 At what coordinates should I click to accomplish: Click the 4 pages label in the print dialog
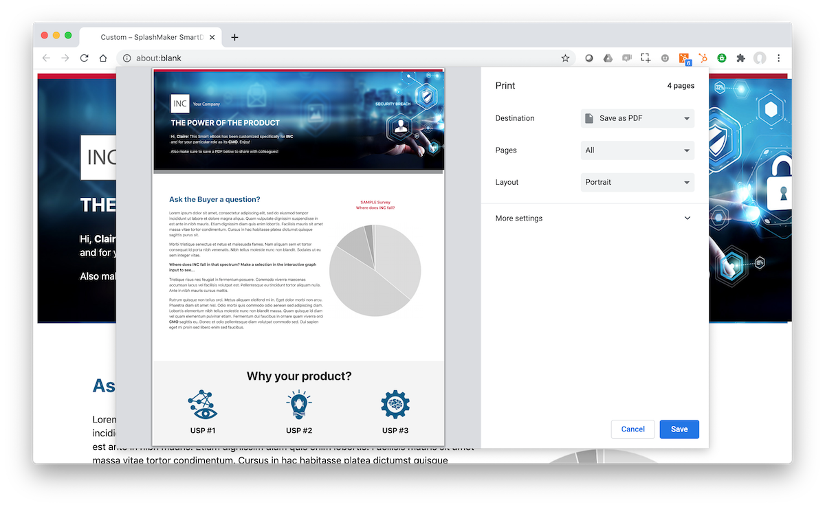point(681,86)
